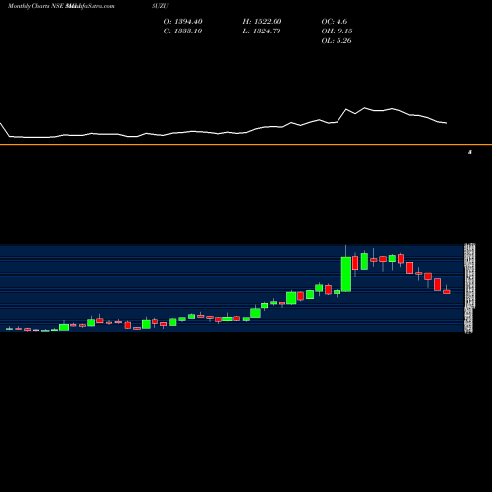Click the OC: 4.6 value
492x492 pixels.
pos(335,22)
